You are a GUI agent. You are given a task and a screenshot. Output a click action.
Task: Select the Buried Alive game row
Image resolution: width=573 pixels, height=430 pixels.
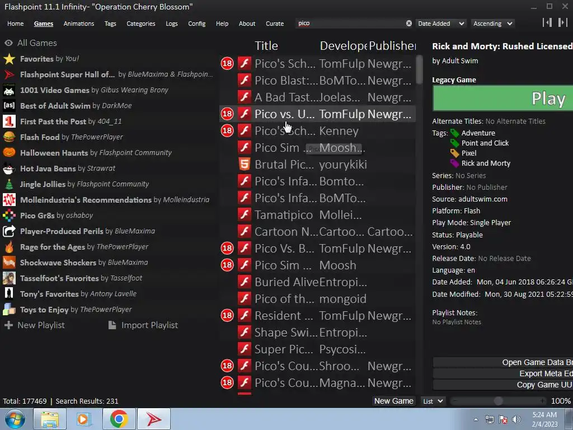pyautogui.click(x=317, y=282)
